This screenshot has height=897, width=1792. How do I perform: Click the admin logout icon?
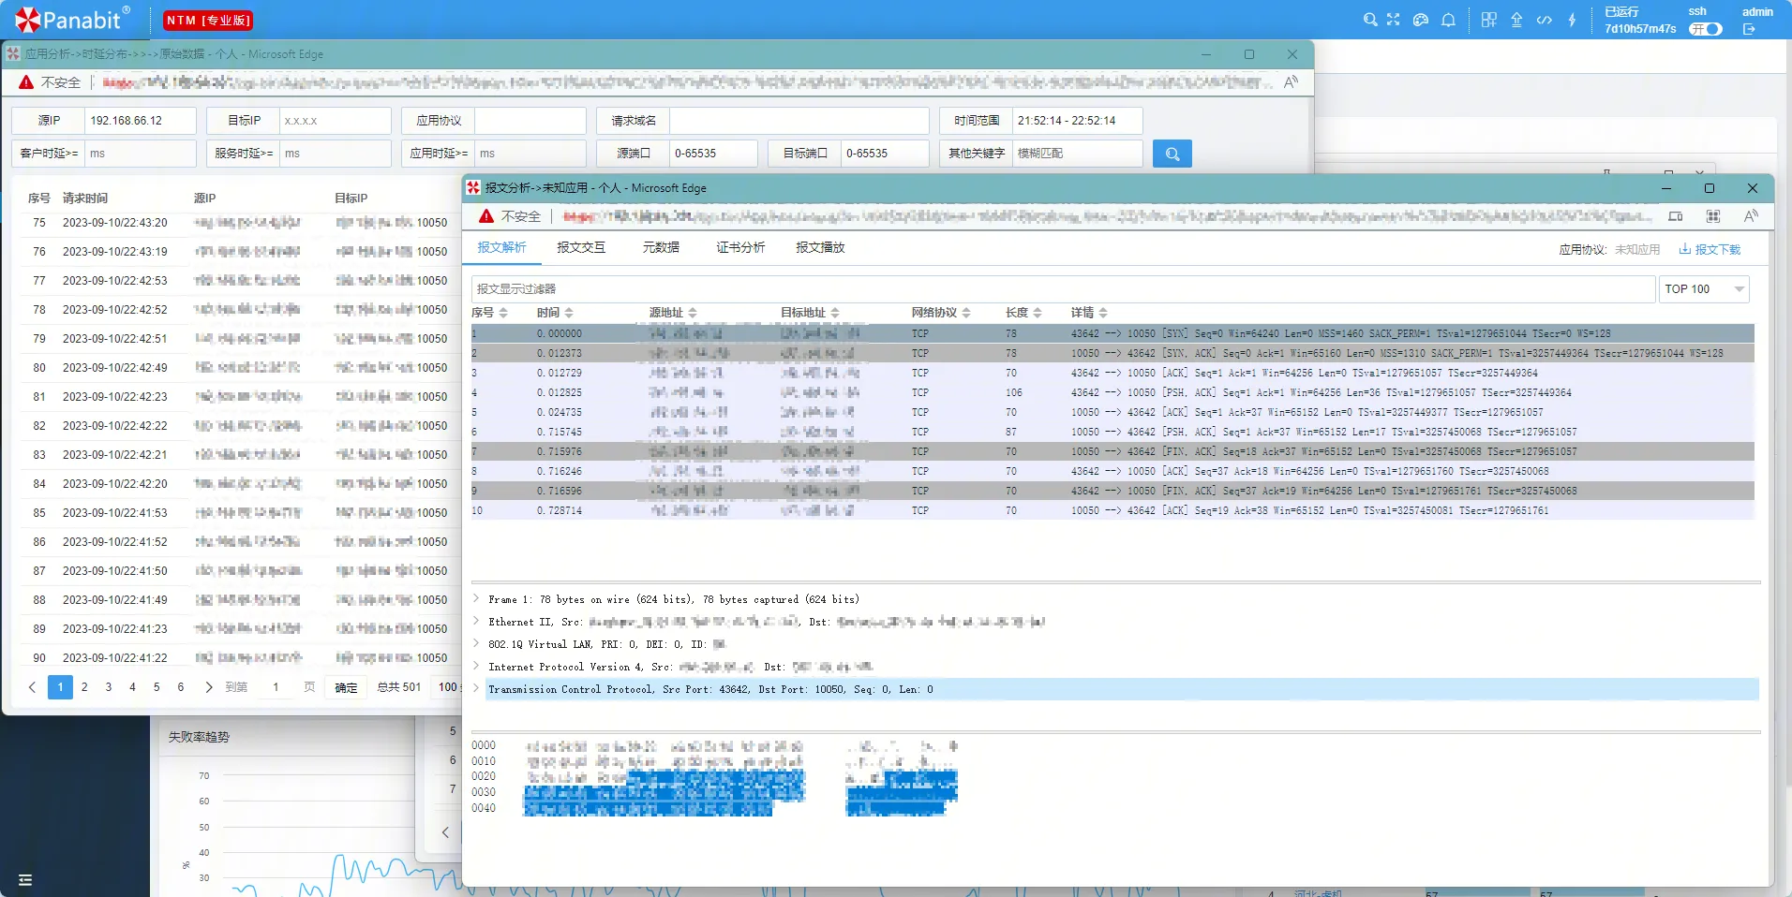pos(1749,29)
